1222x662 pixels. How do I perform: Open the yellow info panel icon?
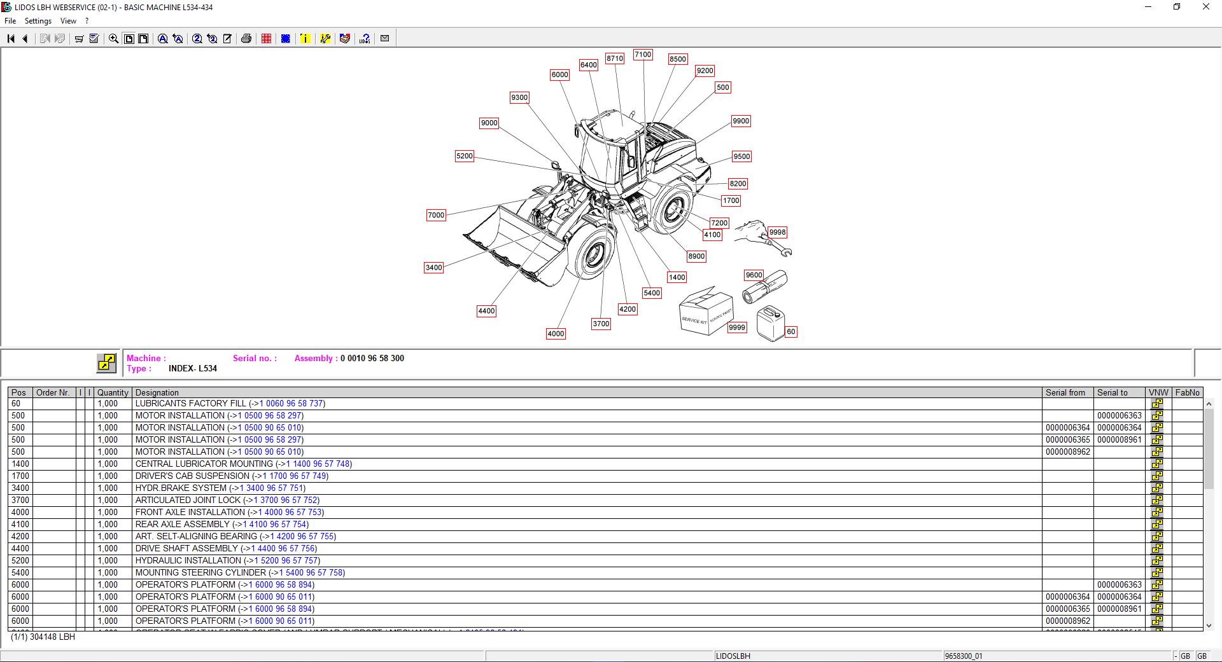click(x=305, y=38)
